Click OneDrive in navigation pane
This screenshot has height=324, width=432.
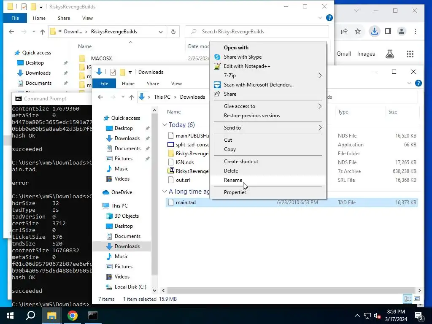121,192
